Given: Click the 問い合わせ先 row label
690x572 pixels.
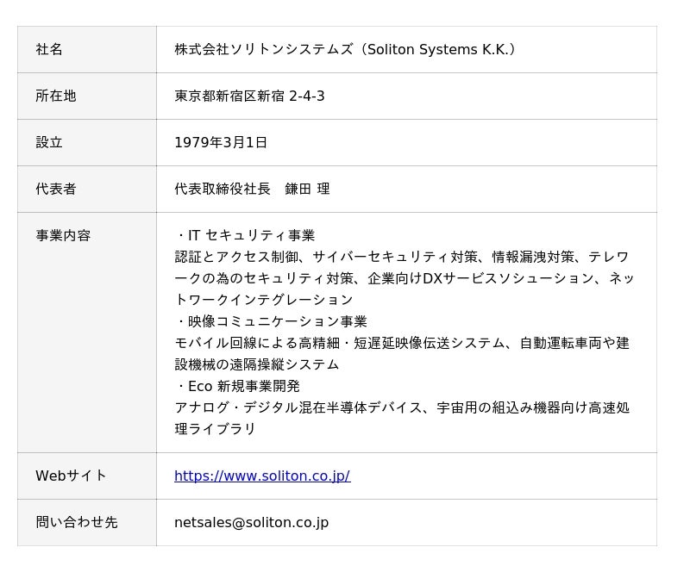Looking at the screenshot, I should pyautogui.click(x=77, y=522).
